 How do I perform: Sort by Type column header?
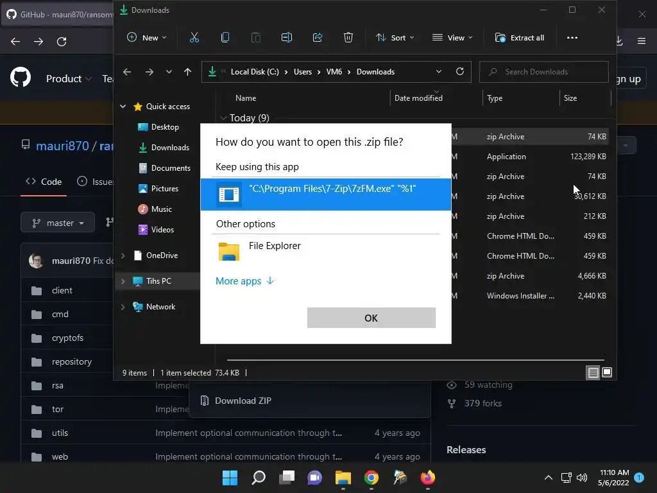[495, 98]
